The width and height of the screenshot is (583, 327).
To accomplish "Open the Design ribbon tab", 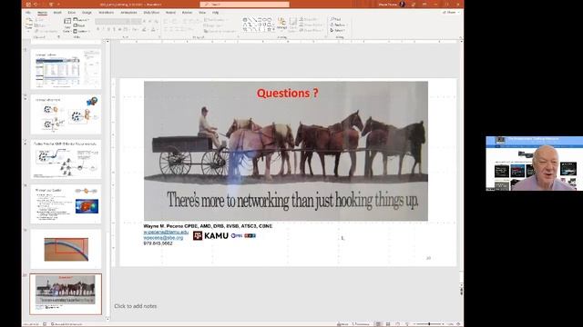I will 87,13.
